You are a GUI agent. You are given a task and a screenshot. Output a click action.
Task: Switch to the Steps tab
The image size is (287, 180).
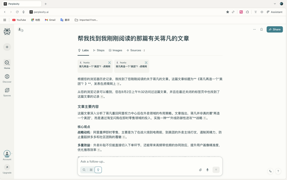(x=98, y=50)
